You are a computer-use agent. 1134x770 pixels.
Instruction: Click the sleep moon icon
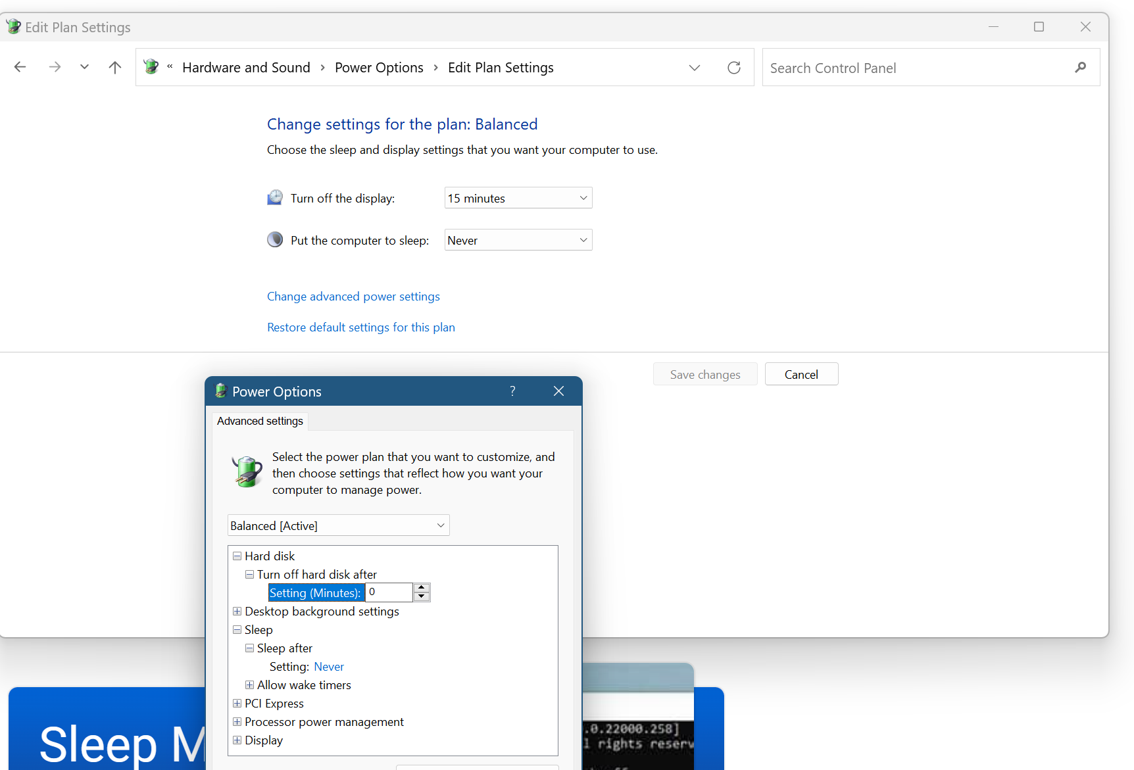275,239
